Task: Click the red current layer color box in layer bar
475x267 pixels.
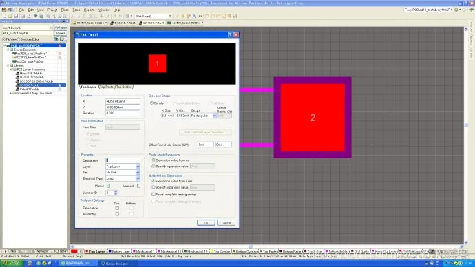Action: point(74,251)
